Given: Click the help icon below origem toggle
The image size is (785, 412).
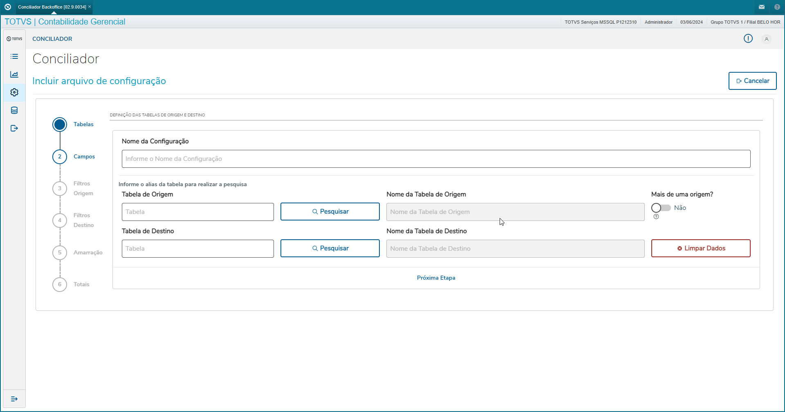Looking at the screenshot, I should [x=656, y=217].
